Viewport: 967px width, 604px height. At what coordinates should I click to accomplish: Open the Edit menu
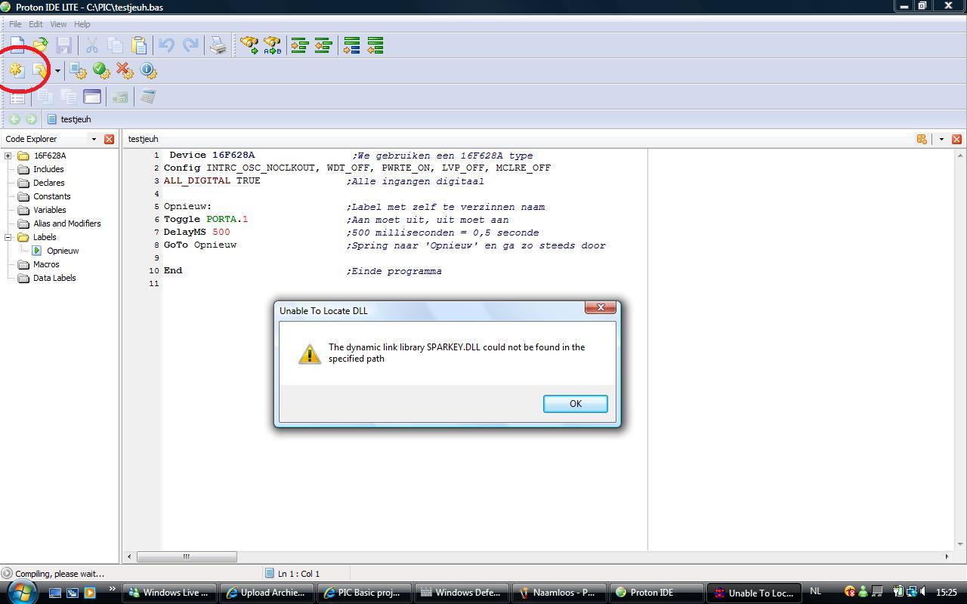(x=36, y=24)
